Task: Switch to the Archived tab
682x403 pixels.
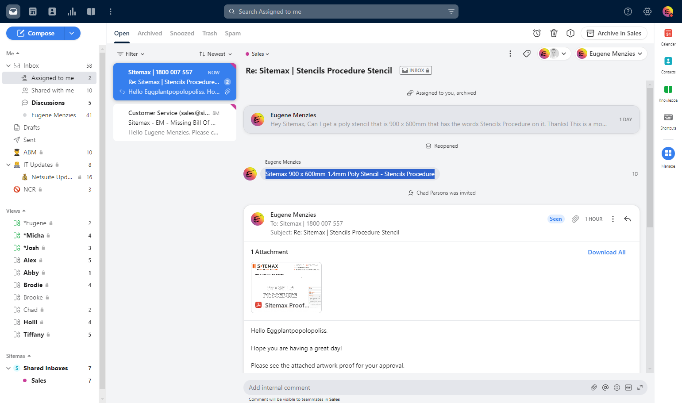Action: (x=150, y=33)
